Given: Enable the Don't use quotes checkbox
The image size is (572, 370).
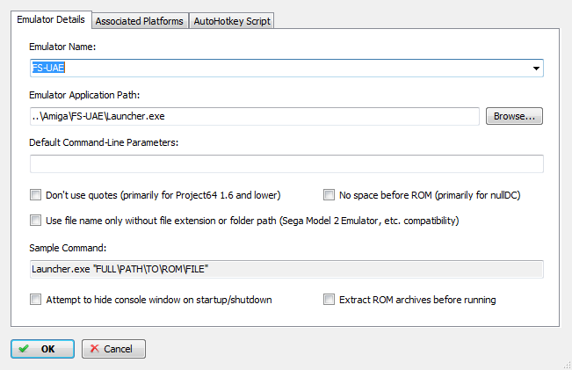Looking at the screenshot, I should point(35,195).
